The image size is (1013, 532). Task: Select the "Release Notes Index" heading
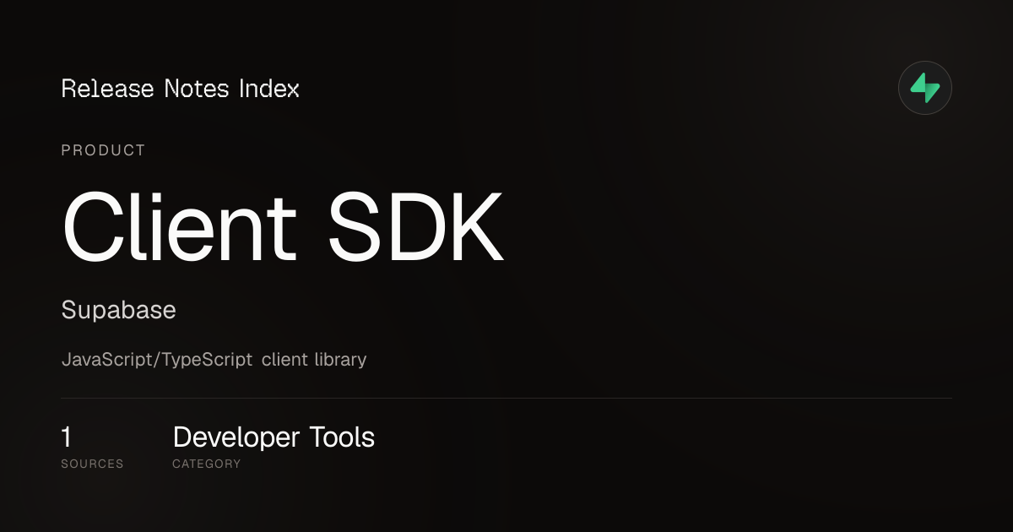point(181,89)
